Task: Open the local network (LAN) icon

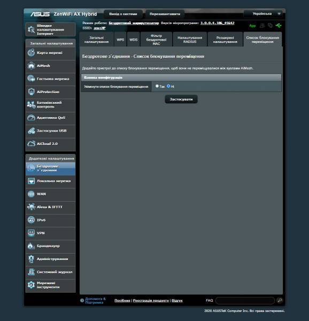Action: [x=31, y=181]
